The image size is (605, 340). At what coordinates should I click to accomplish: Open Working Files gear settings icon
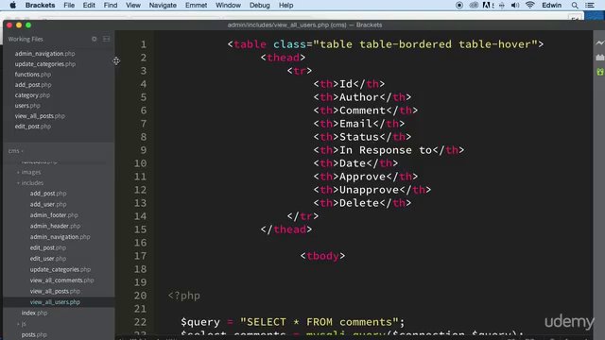click(95, 39)
